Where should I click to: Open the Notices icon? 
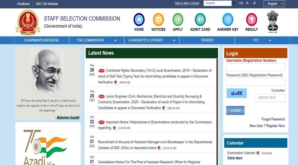tap(158, 20)
